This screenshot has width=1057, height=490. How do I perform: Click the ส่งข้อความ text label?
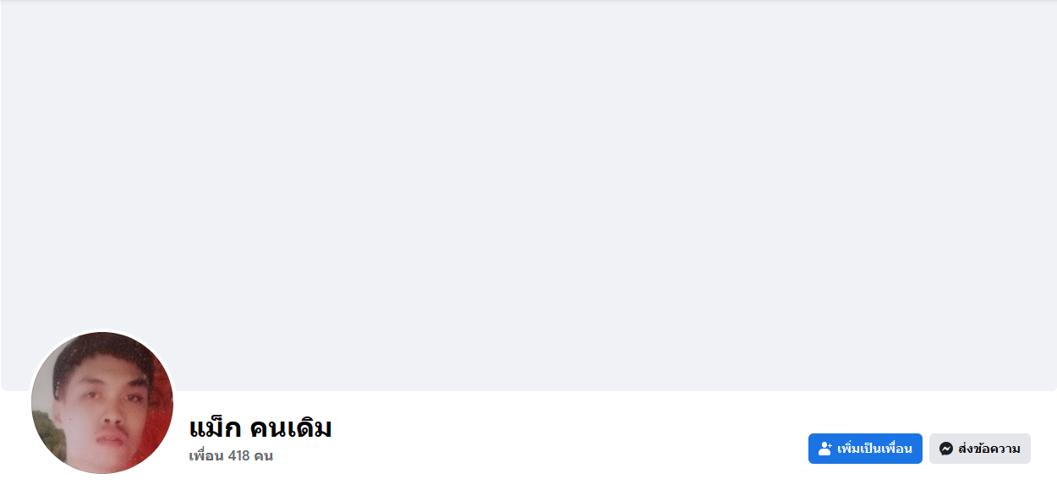[x=989, y=449]
